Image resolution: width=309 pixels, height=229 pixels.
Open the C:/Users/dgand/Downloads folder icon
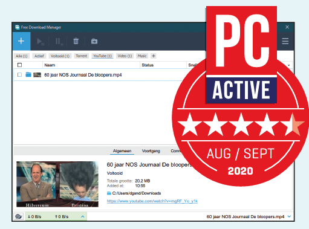(109, 193)
